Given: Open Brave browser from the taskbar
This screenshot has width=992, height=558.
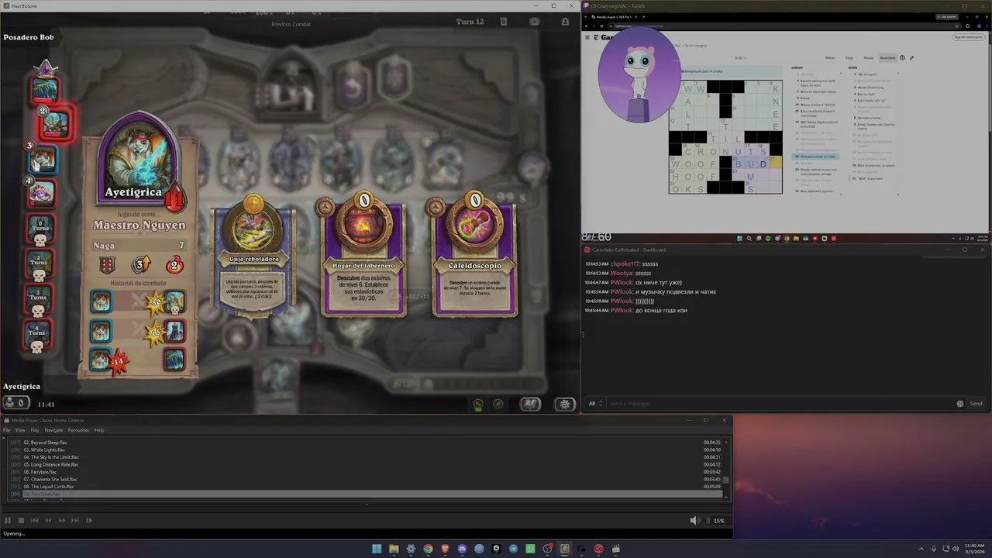Looking at the screenshot, I should click(x=445, y=549).
